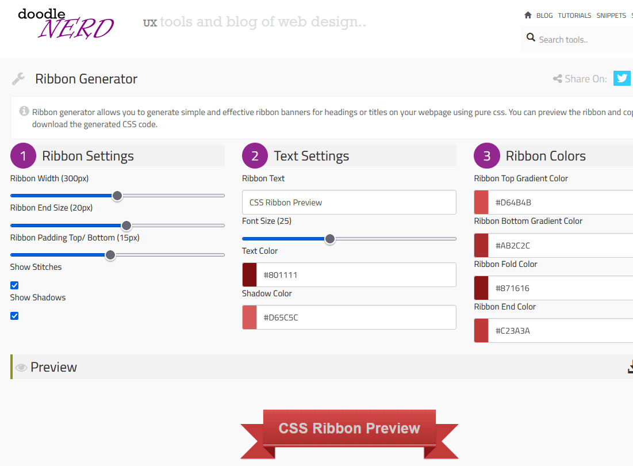The width and height of the screenshot is (633, 466).
Task: Click the doodle NERD logo
Action: tap(65, 24)
